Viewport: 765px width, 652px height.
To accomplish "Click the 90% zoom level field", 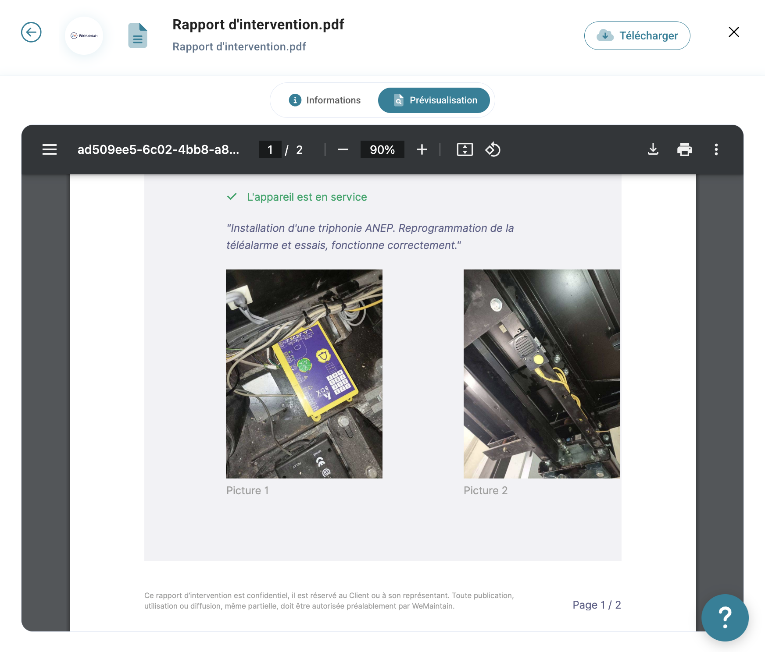I will click(x=382, y=150).
